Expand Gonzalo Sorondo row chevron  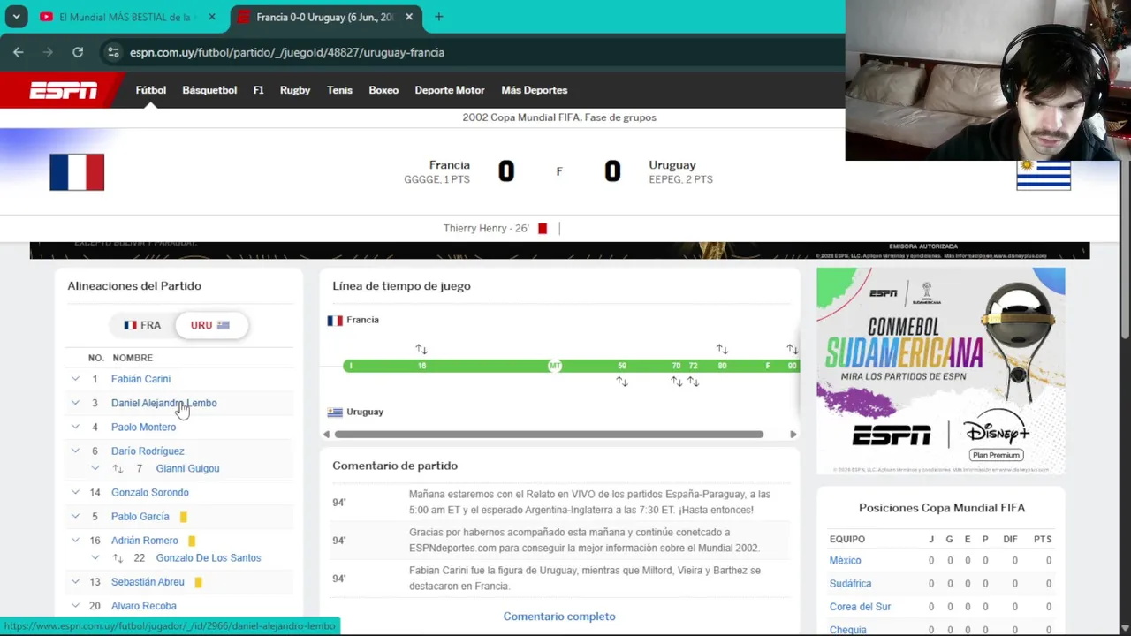pos(75,492)
